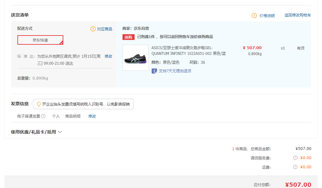Click the 个人 invoice title text
The height and width of the screenshot is (188, 322).
pyautogui.click(x=56, y=116)
